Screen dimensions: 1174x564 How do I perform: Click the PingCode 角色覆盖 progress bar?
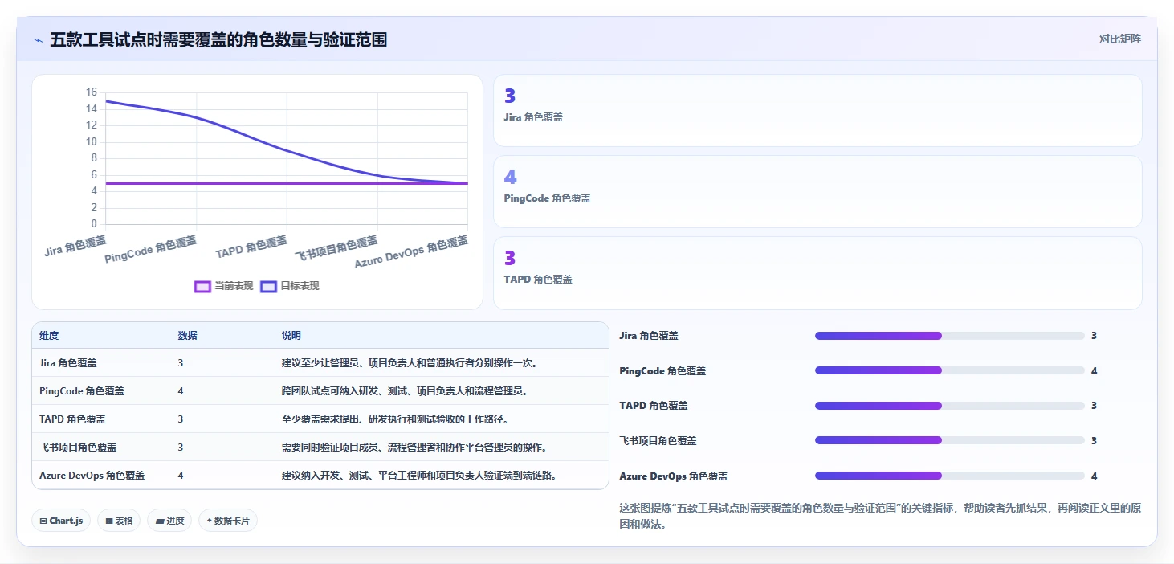(950, 370)
